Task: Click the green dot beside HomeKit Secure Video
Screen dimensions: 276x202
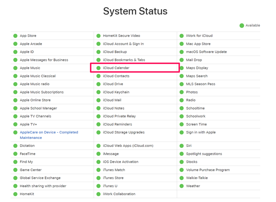Action: coord(98,36)
